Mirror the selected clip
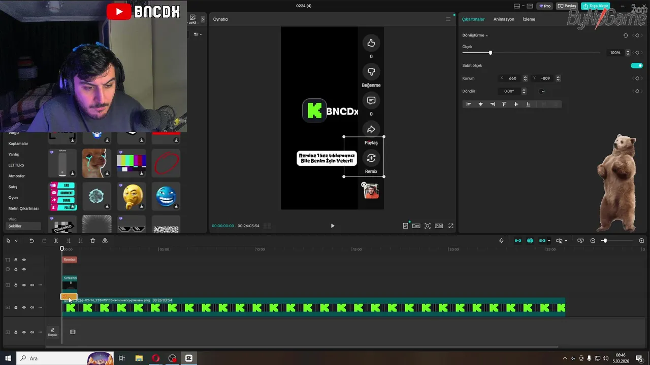Image resolution: width=650 pixels, height=365 pixels. pos(105,241)
